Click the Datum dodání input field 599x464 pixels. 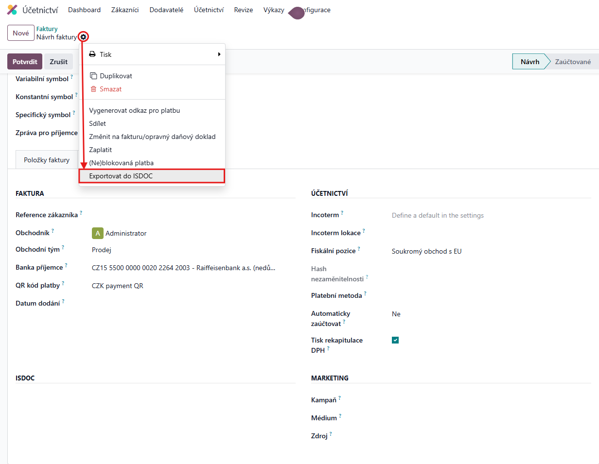point(194,304)
